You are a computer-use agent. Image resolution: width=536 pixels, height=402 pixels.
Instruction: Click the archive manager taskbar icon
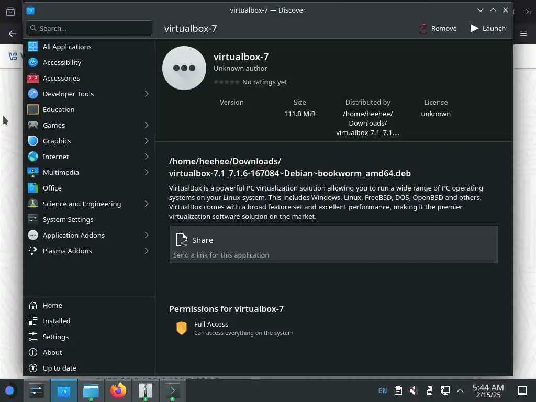(146, 390)
